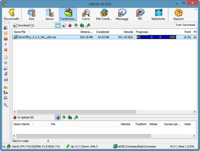Click the 16 (9) sources cell
Viewport: 200px width, 151px height.
(187, 37)
